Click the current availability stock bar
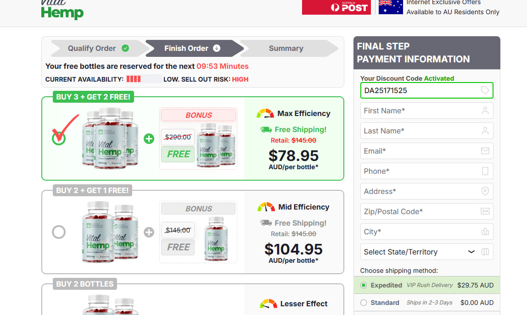The image size is (527, 315). click(x=144, y=79)
